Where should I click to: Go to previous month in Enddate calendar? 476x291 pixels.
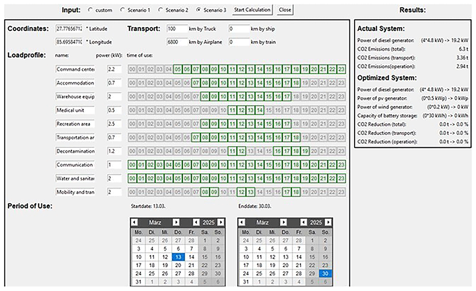[242, 222]
